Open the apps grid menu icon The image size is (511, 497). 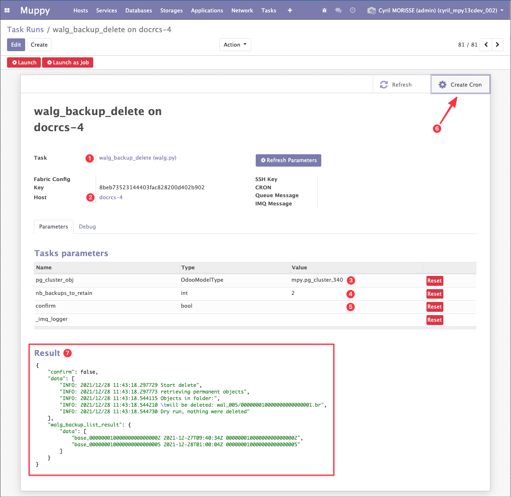point(7,10)
